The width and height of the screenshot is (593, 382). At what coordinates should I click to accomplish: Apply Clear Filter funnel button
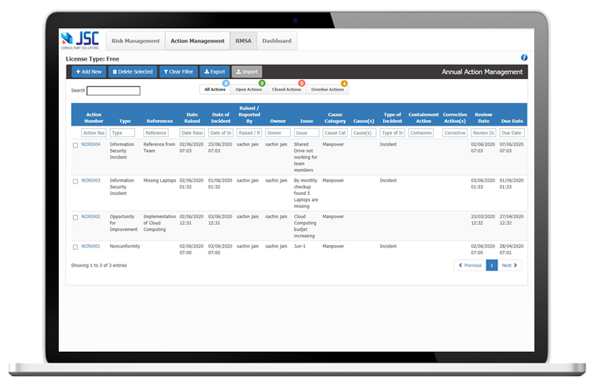click(178, 72)
